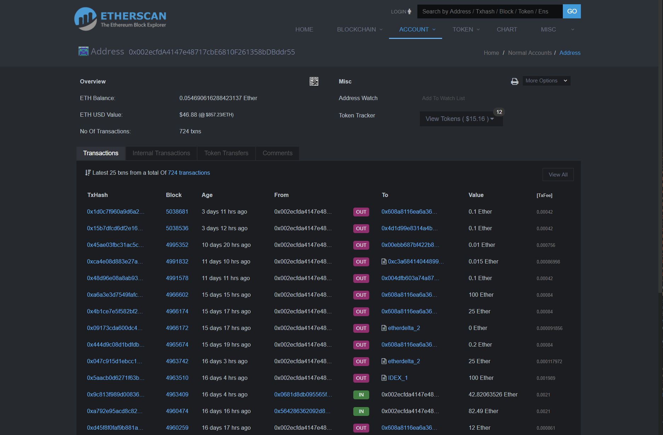Open the More Options dropdown

tap(546, 81)
